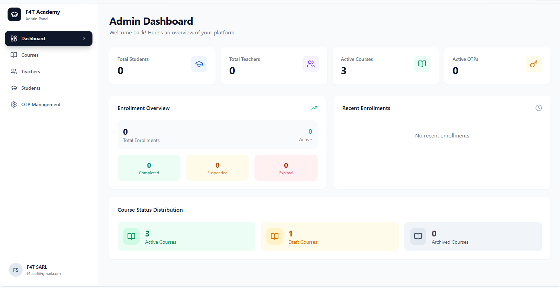Click the F4T Academy brand name

[43, 12]
